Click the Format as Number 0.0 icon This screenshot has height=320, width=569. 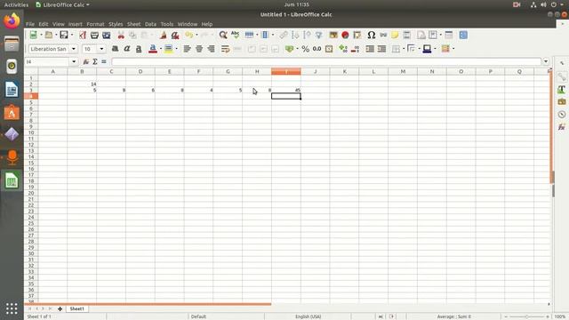[x=317, y=49]
